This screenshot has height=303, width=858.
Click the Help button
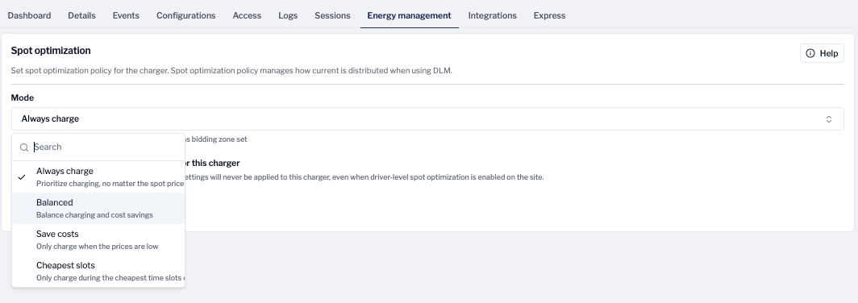click(x=822, y=53)
